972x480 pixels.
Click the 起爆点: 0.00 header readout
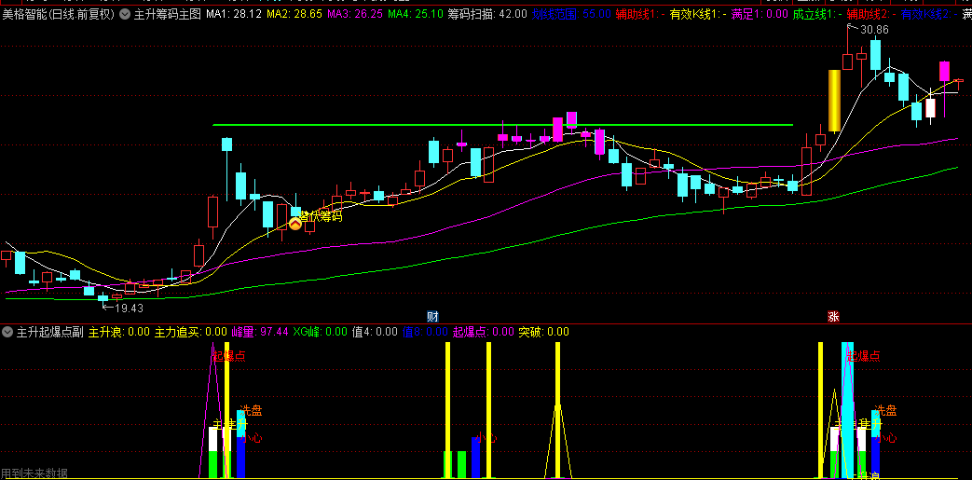coord(483,332)
